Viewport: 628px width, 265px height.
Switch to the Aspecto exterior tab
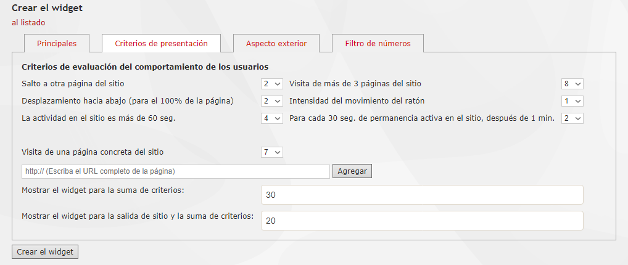tap(276, 44)
